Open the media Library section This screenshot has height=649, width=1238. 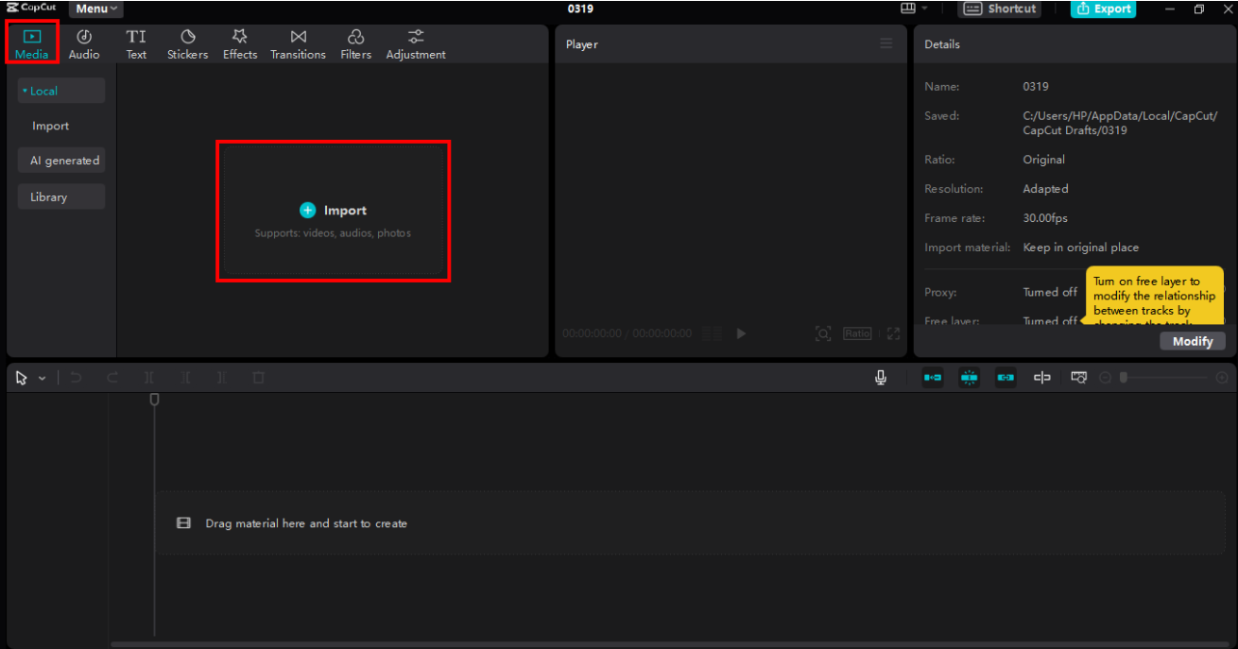coord(60,196)
